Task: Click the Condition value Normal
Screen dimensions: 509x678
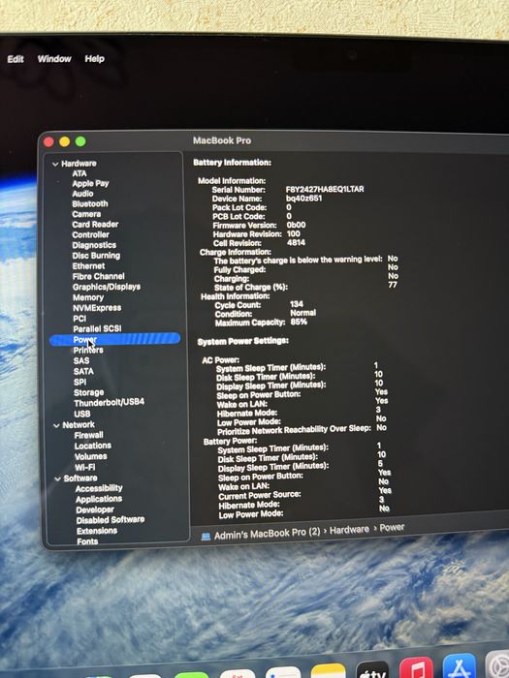Action: point(302,313)
